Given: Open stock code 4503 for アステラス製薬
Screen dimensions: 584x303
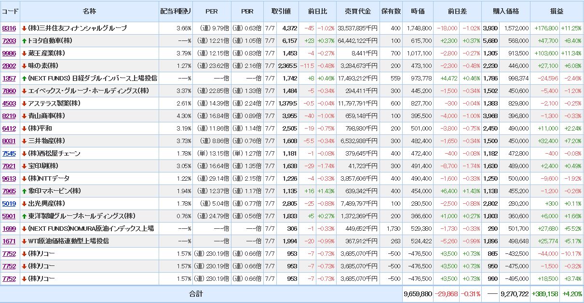Looking at the screenshot, I should (x=9, y=104).
